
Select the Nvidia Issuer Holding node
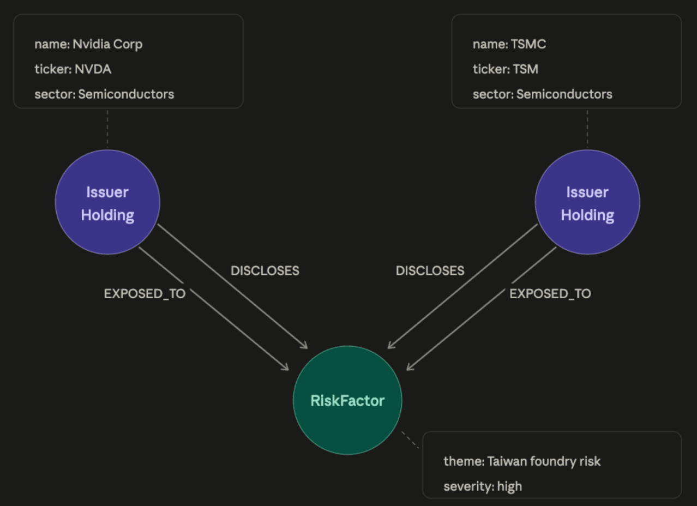click(x=107, y=202)
